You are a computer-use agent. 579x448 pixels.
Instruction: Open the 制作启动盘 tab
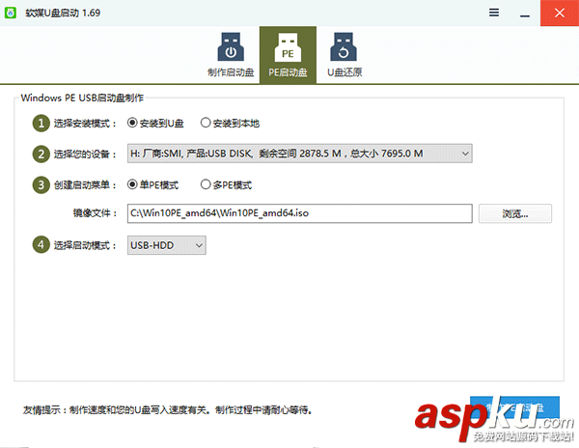click(x=231, y=55)
